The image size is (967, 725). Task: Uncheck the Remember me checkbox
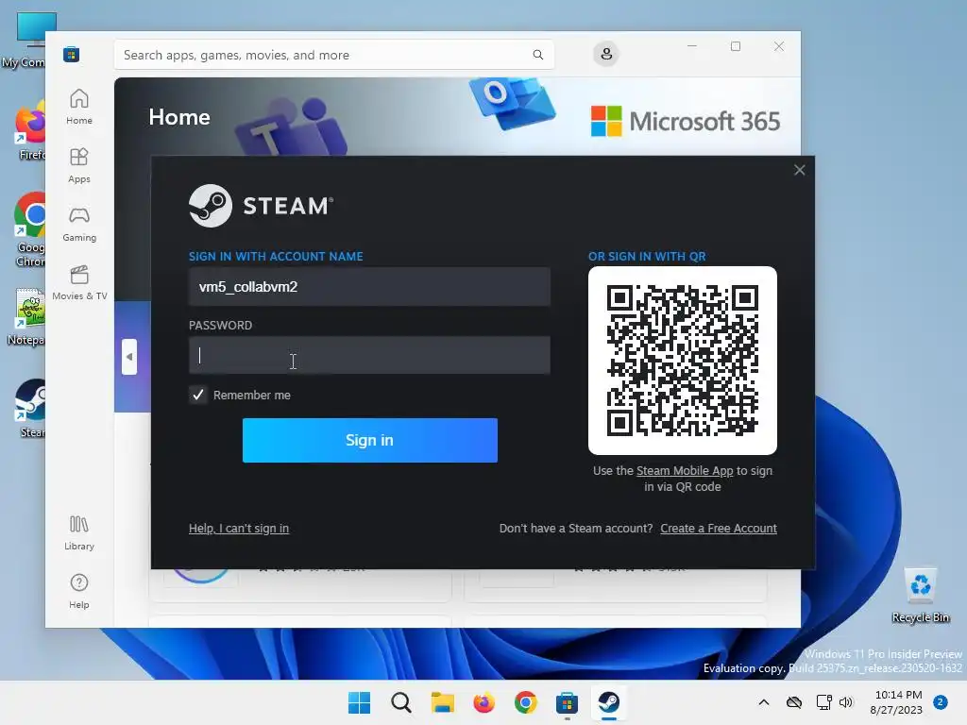198,396
